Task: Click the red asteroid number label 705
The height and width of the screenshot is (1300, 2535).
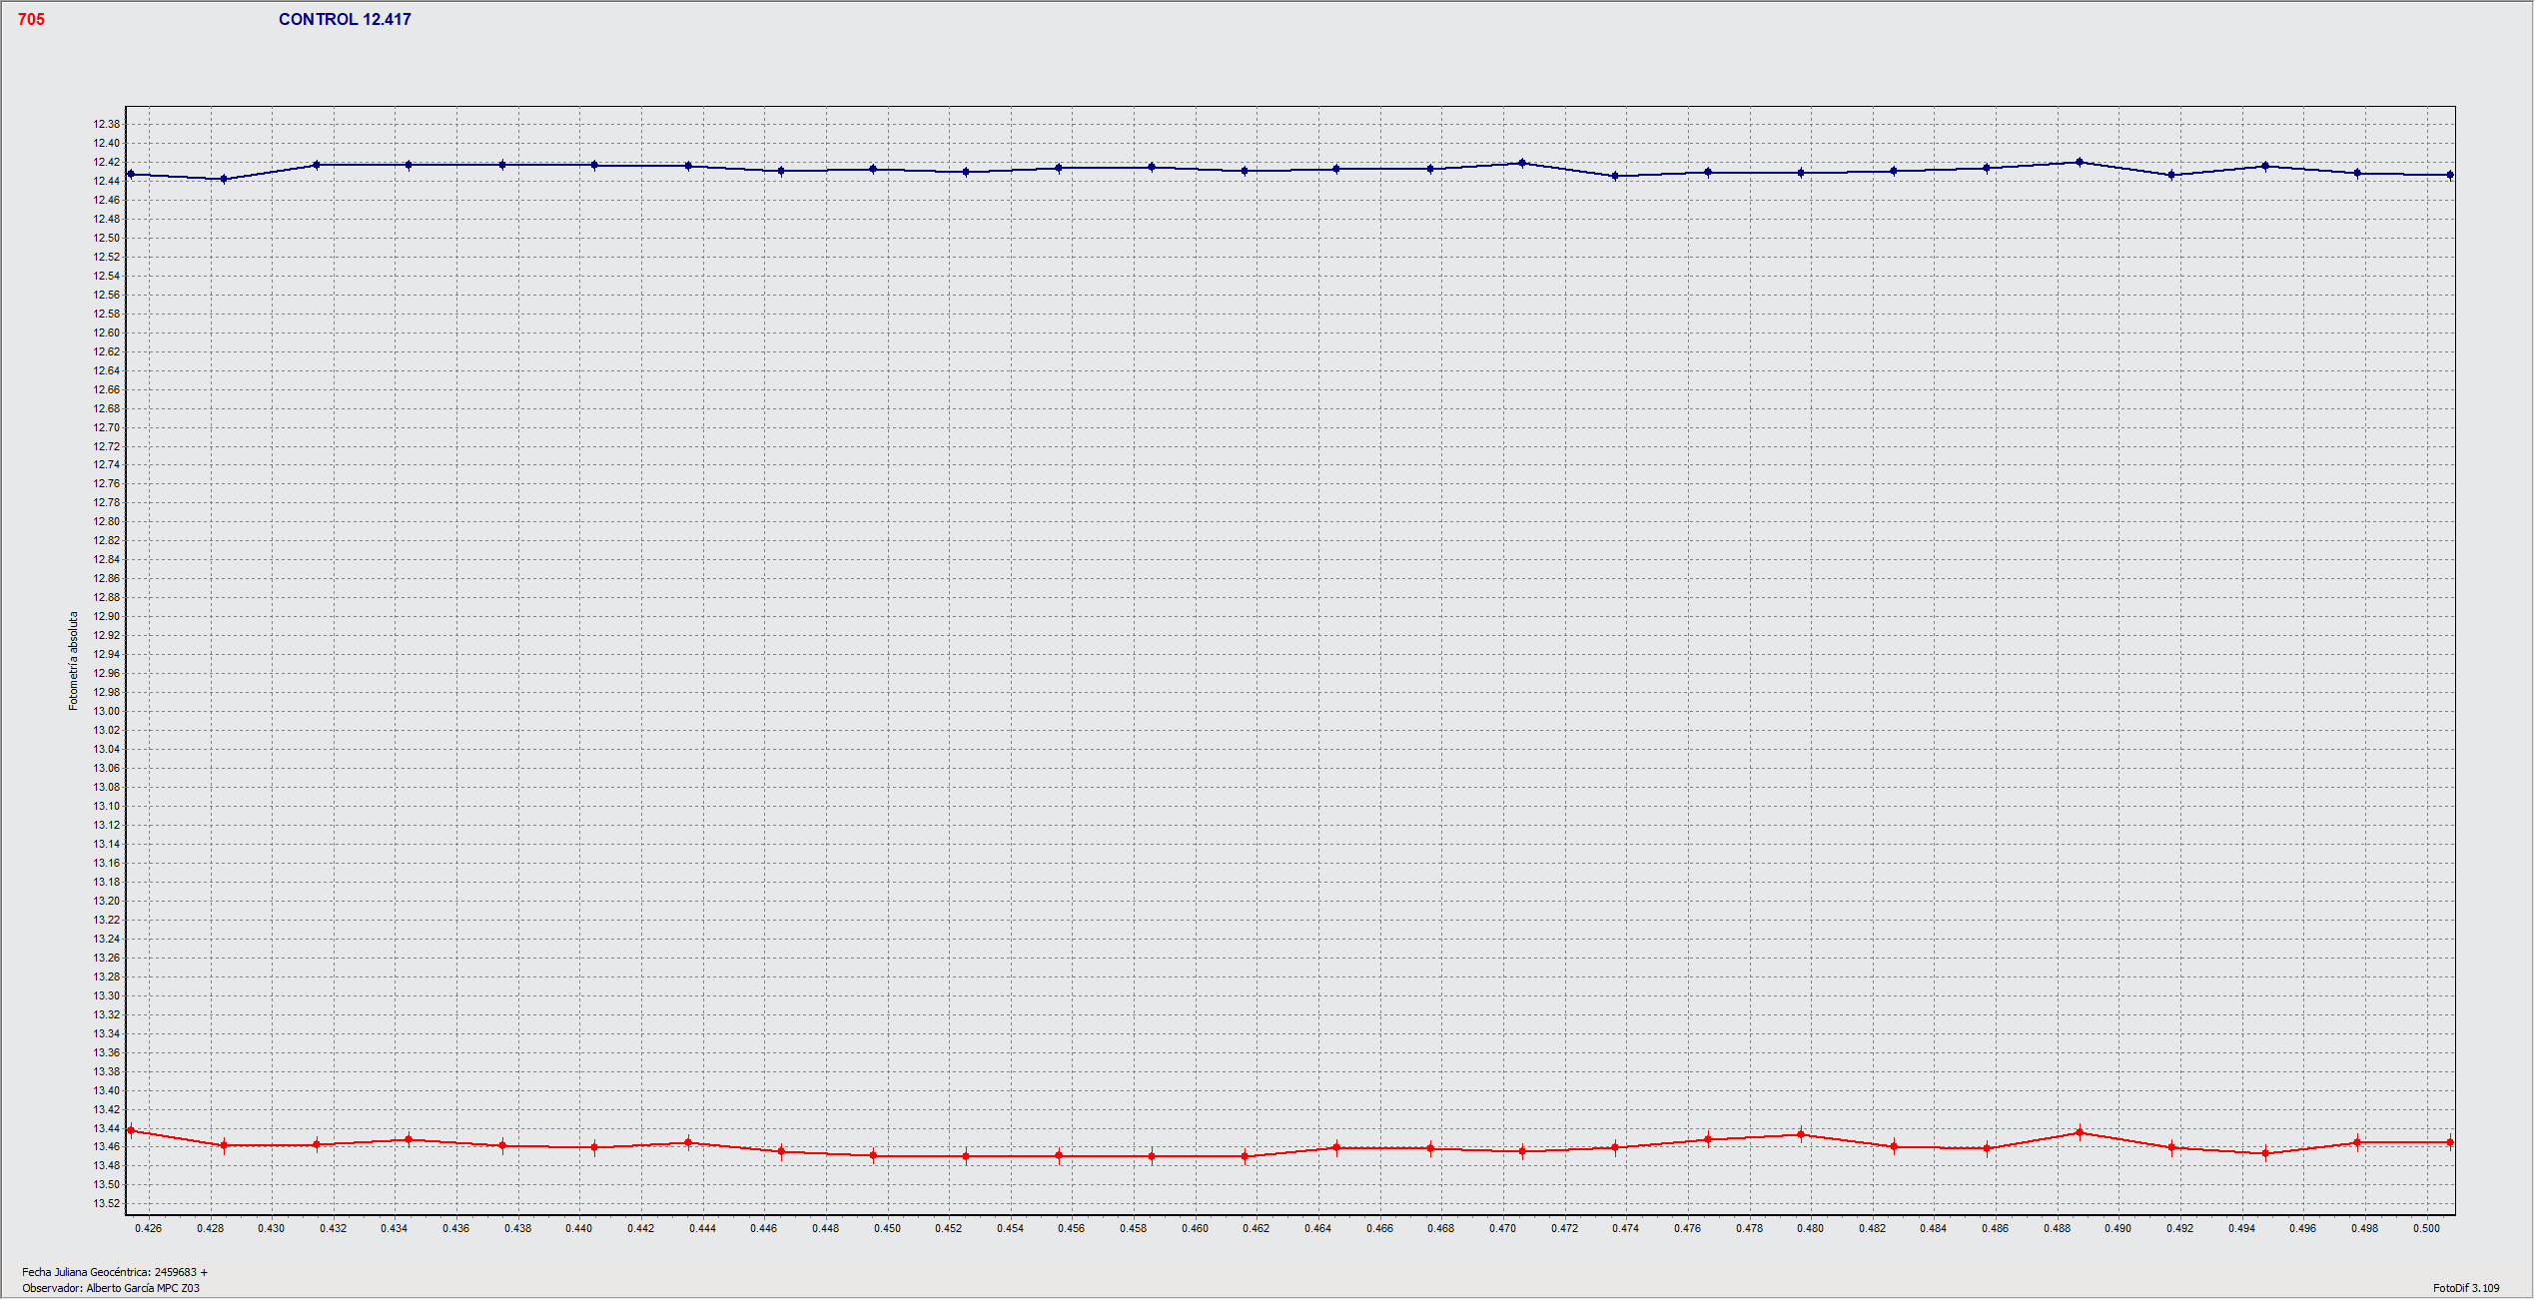Action: (x=31, y=18)
